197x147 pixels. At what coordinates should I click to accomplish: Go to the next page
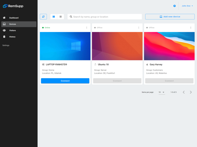pyautogui.click(x=191, y=92)
